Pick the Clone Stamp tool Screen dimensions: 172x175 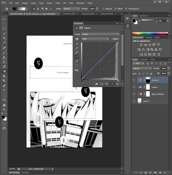pyautogui.click(x=4, y=57)
